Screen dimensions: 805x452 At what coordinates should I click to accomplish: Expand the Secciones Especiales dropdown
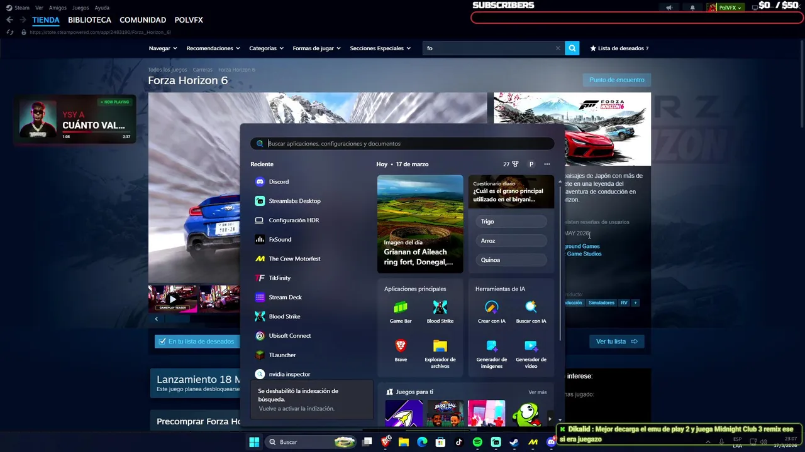point(380,48)
